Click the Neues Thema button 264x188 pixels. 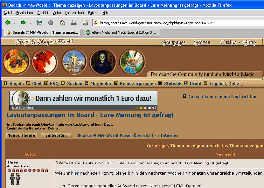click(x=22, y=135)
